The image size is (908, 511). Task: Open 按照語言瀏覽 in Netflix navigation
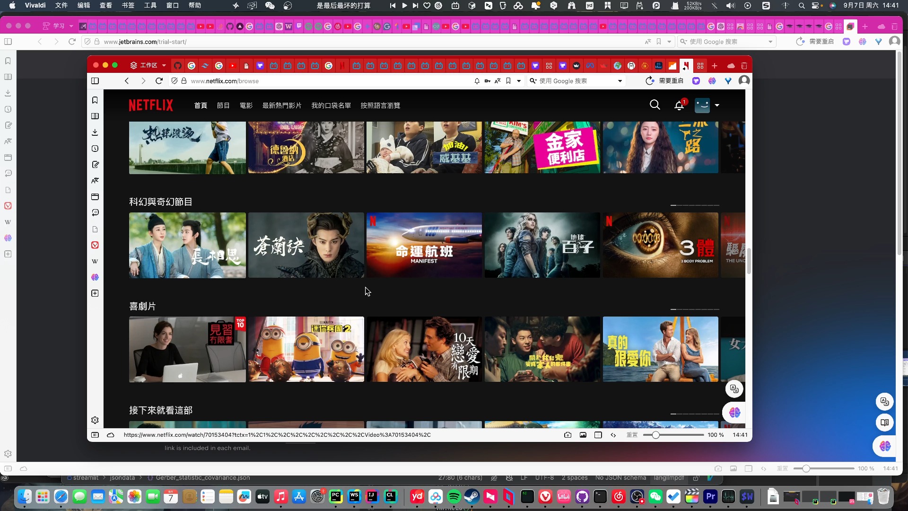(380, 106)
